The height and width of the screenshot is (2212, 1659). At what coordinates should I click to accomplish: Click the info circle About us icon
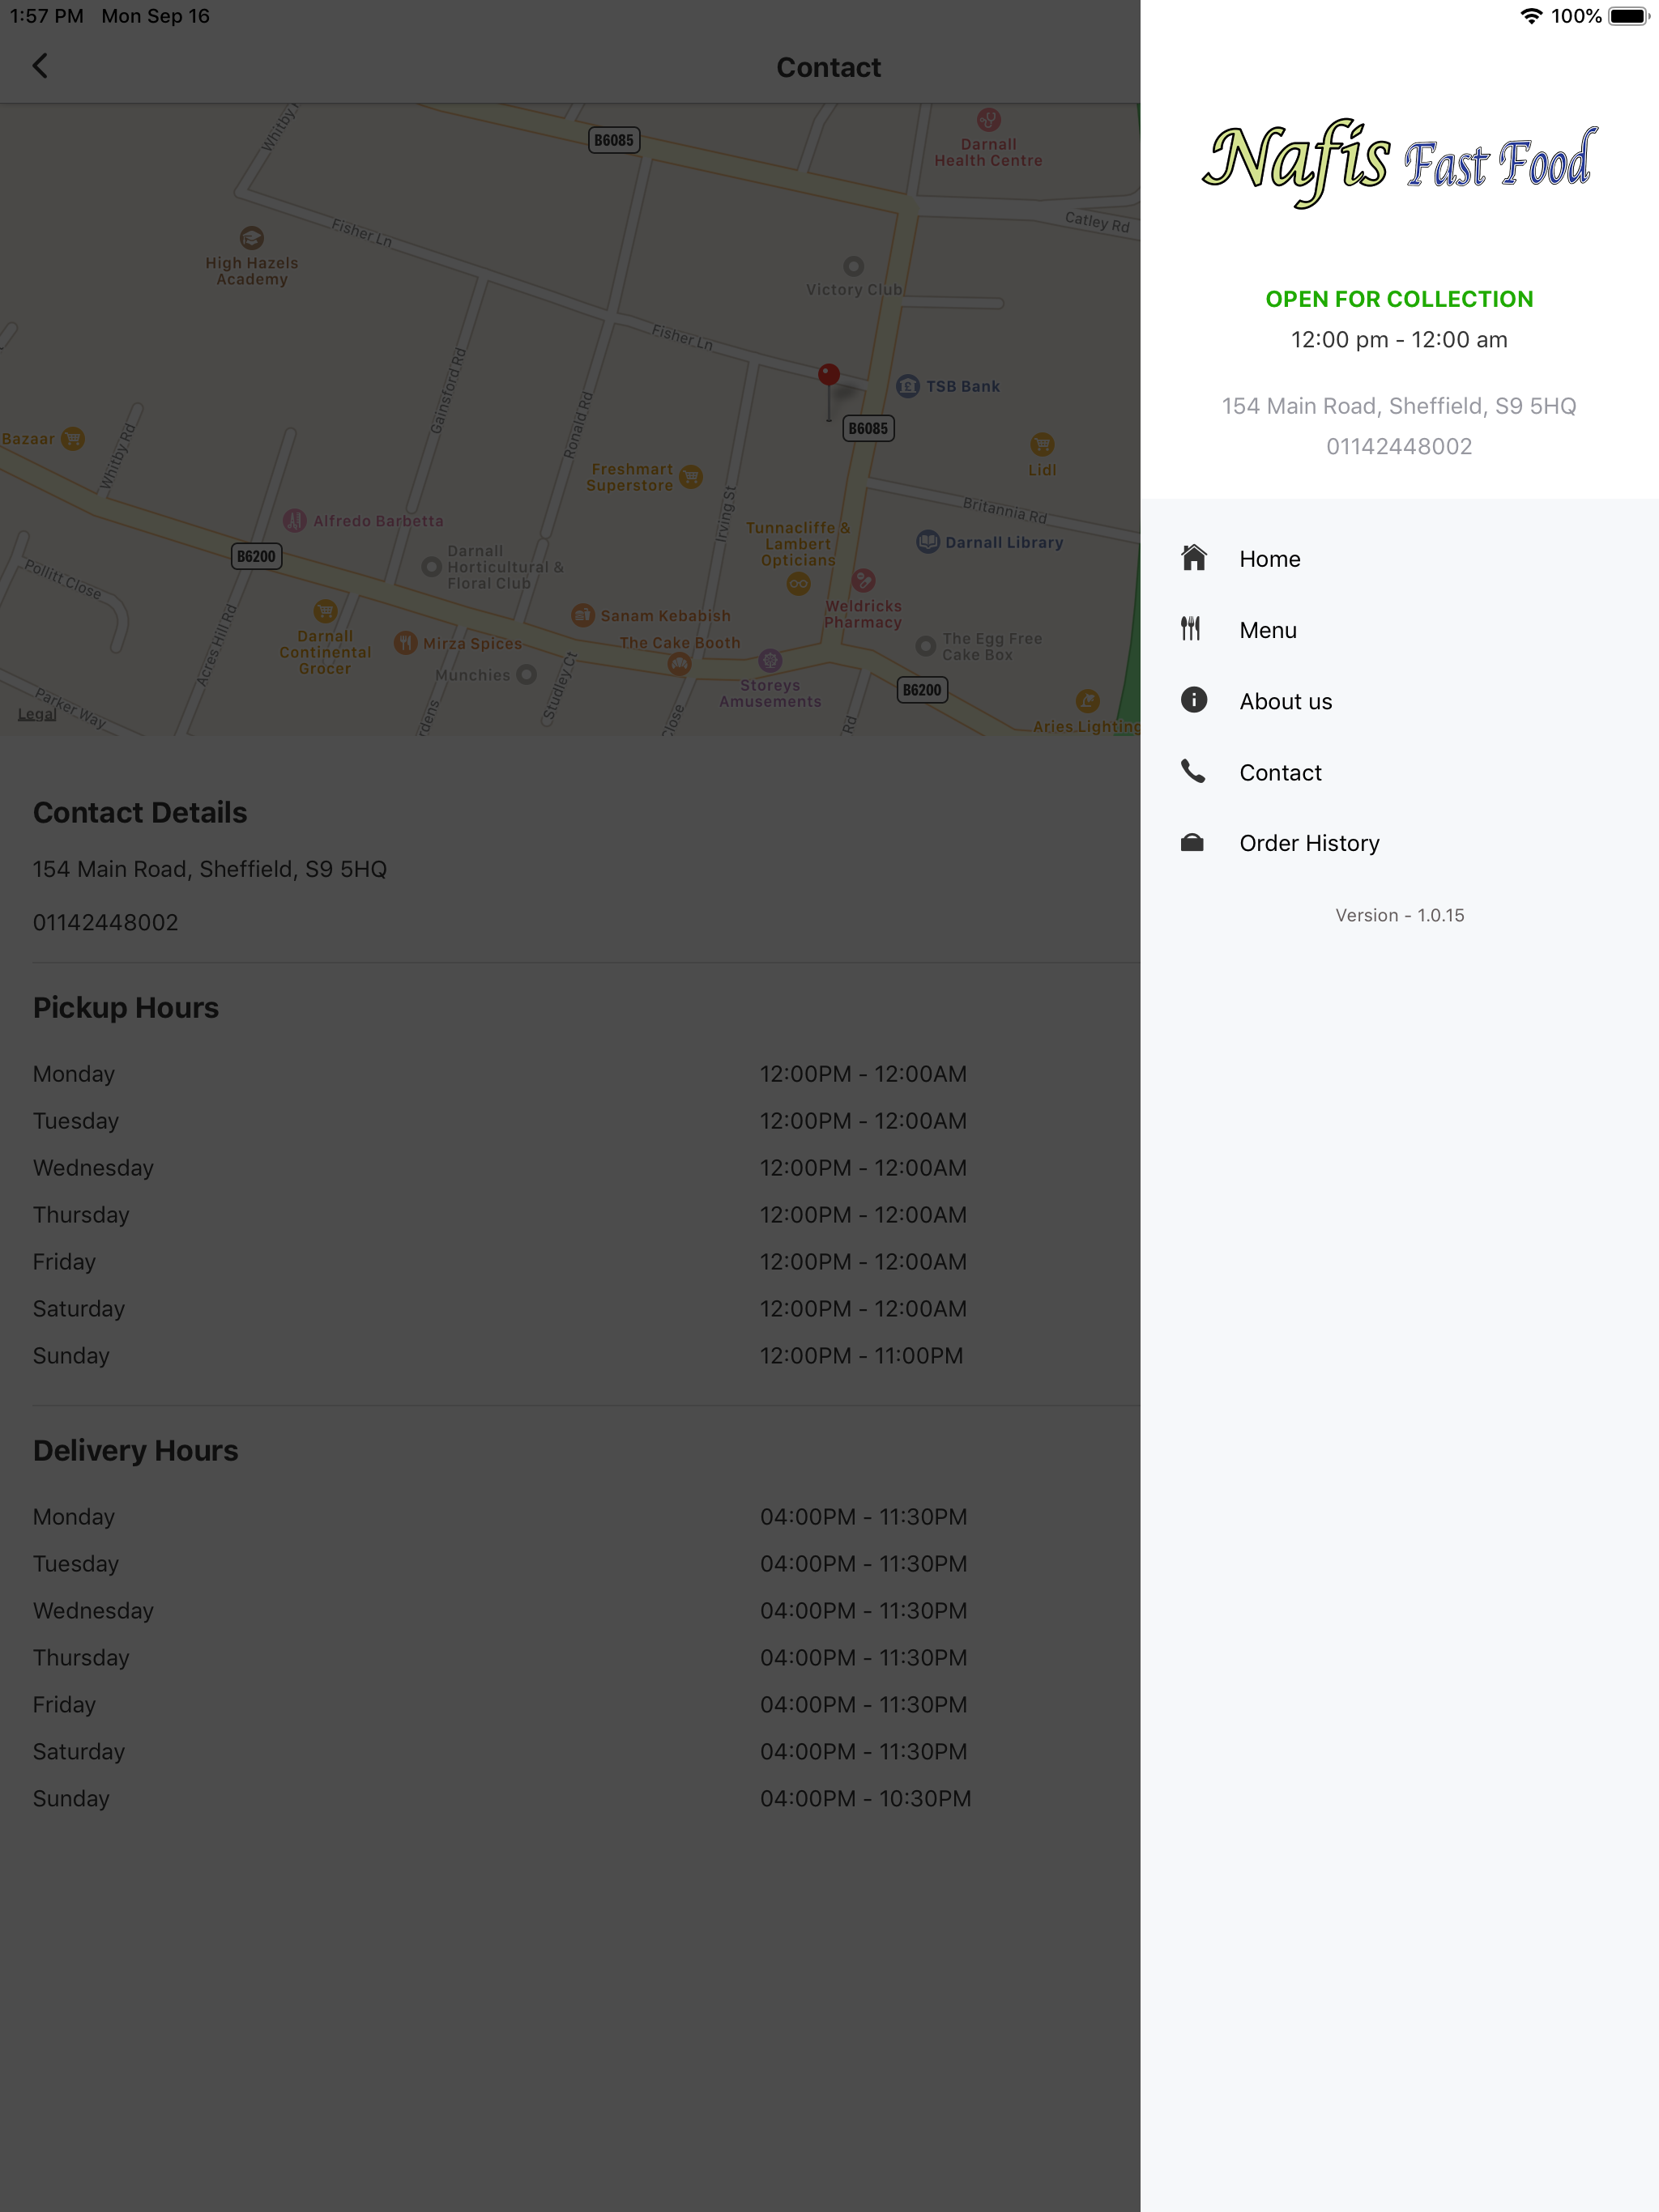click(1192, 700)
